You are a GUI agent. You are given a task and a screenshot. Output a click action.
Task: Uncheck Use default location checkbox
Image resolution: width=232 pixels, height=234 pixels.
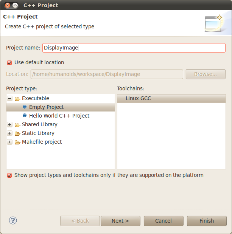point(9,63)
